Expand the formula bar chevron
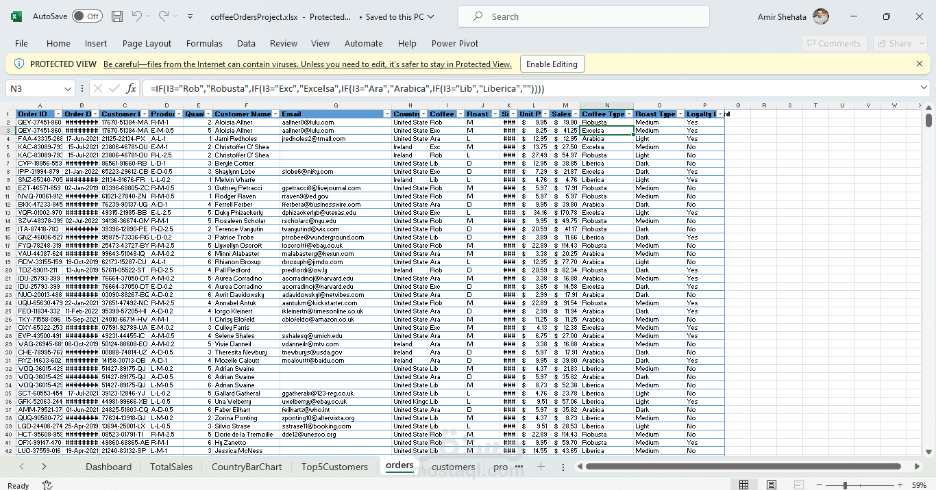The width and height of the screenshot is (936, 490). coord(924,89)
